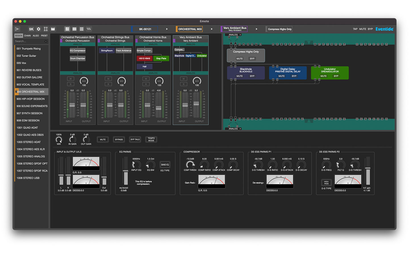Open the 9K-00121 device selector
The image size is (409, 256).
[145, 29]
